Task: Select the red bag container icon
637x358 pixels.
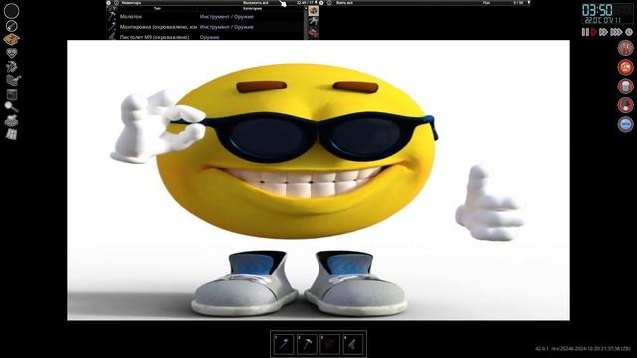Action: [313, 32]
